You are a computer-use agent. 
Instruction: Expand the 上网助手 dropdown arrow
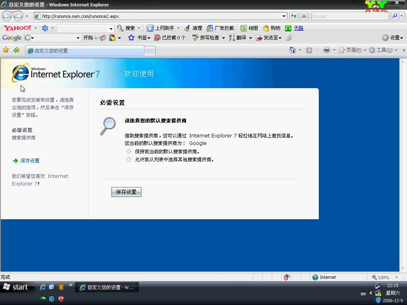178,28
